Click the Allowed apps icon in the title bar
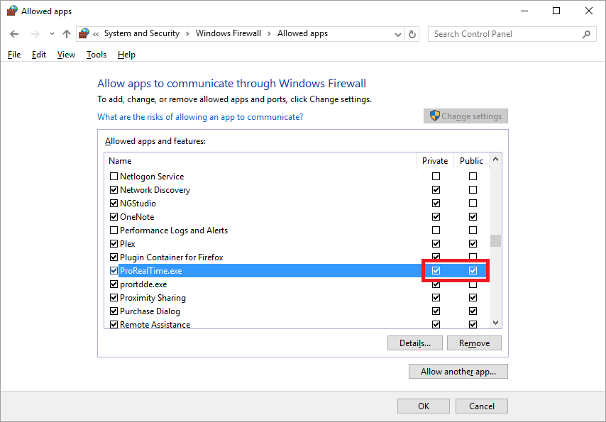The height and width of the screenshot is (422, 606). point(13,11)
